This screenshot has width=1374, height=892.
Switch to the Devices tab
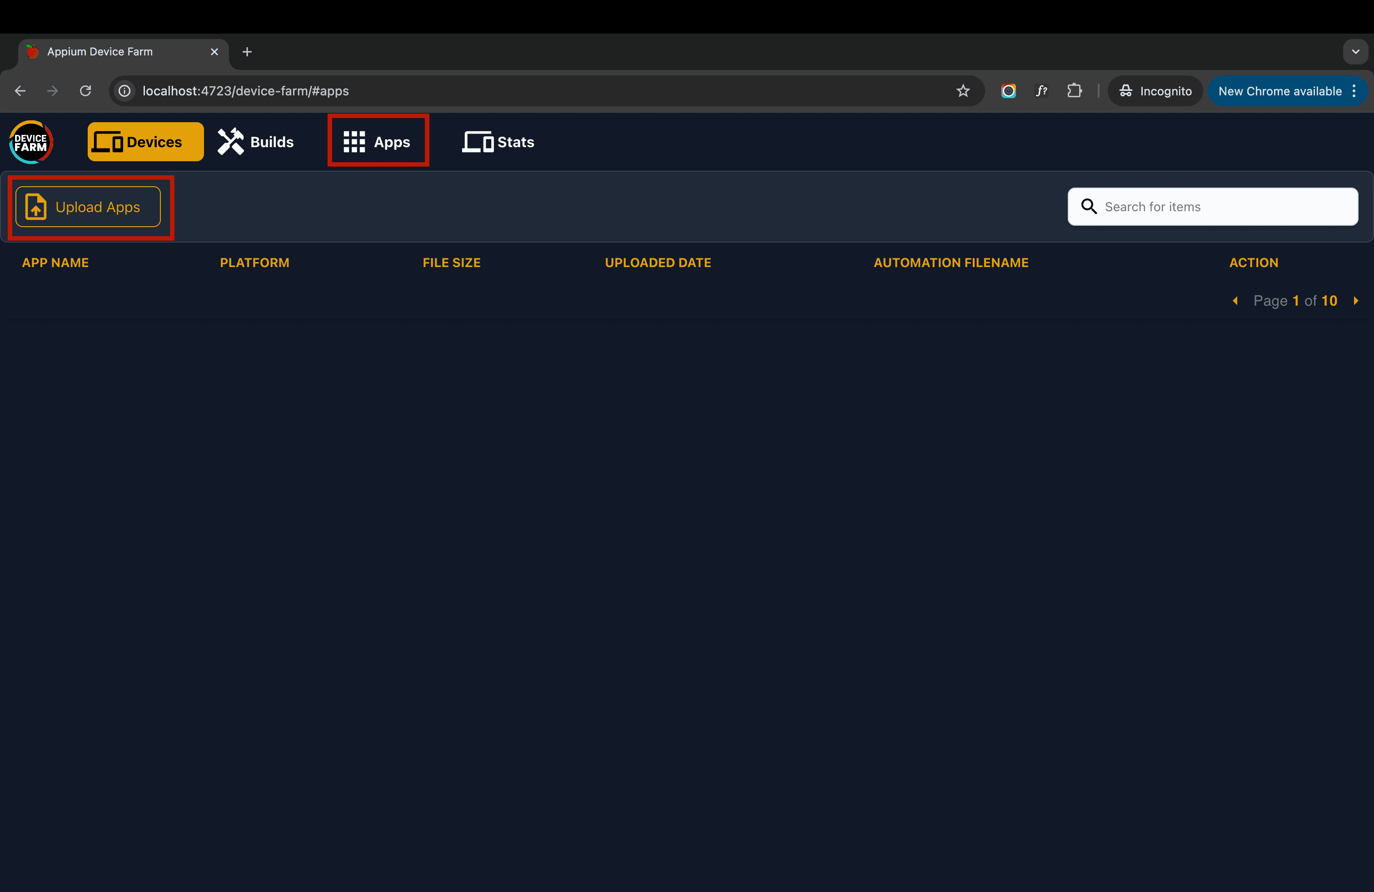pos(145,141)
